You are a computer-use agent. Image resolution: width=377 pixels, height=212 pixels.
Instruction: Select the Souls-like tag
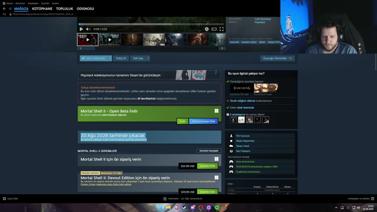tap(234, 42)
